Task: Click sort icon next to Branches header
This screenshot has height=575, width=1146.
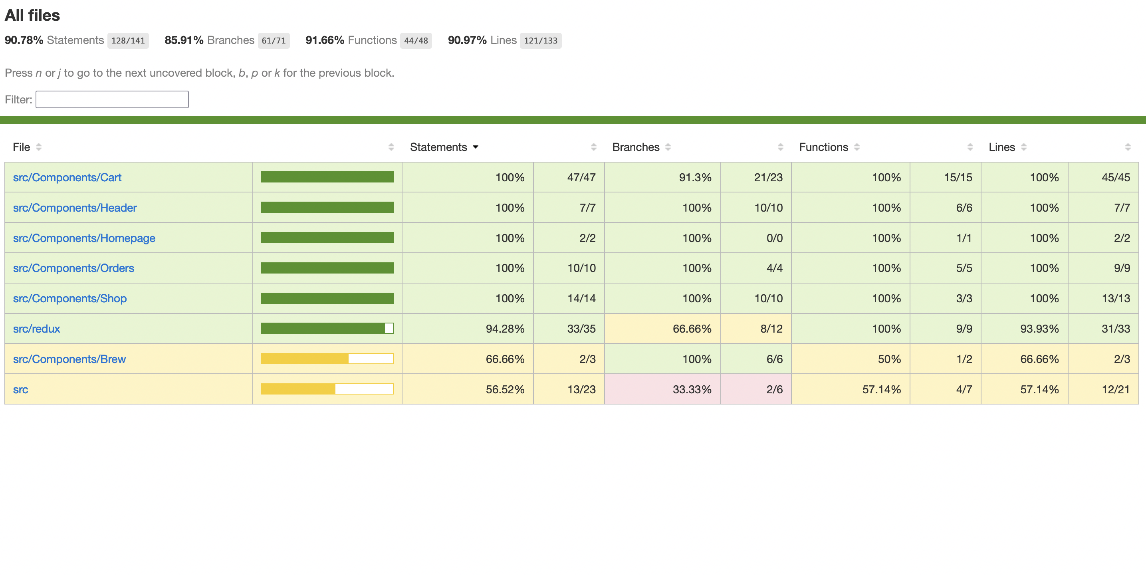Action: point(668,147)
